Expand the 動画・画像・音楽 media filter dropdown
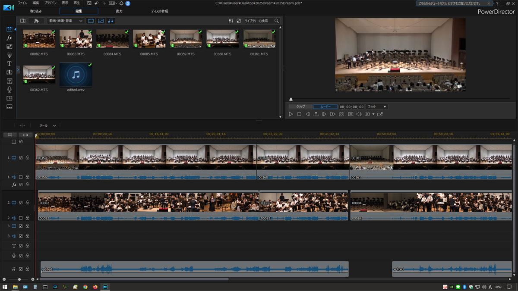Screen dimensions: 518x291 coord(66,21)
